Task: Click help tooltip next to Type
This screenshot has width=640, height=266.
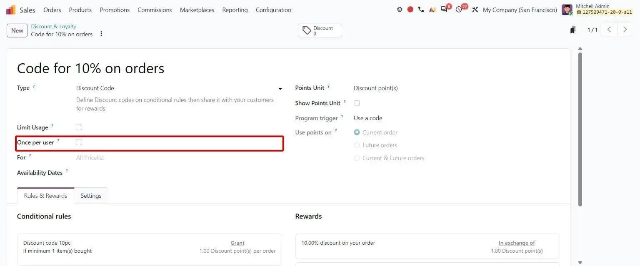Action: click(x=34, y=87)
